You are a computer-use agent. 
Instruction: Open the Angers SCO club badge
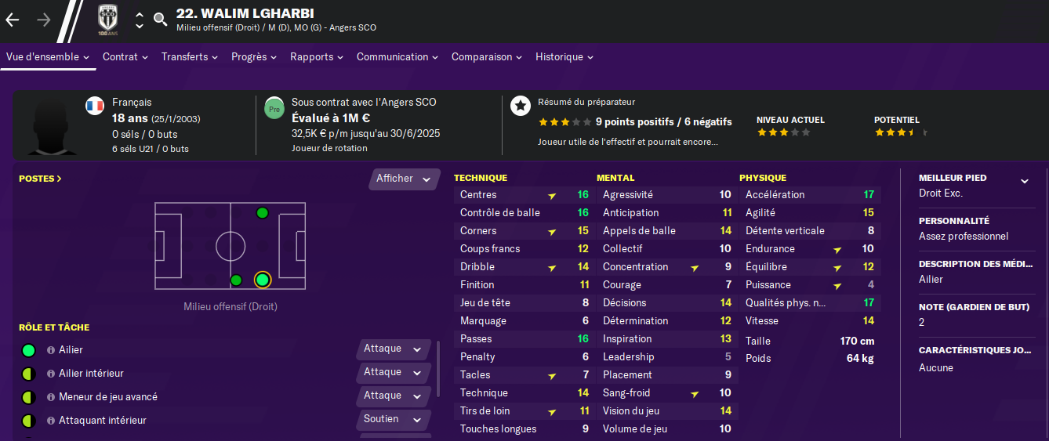pos(107,20)
